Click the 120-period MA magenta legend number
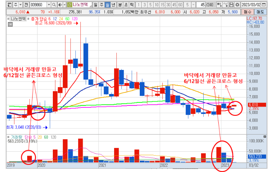Viewport: 268px width, 172px height. tap(75, 19)
